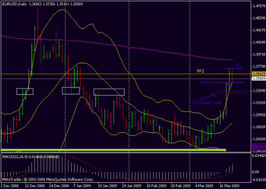Image resolution: width=266 pixels, height=189 pixels.
Task: Select the PPZ text label
Action: (200, 71)
